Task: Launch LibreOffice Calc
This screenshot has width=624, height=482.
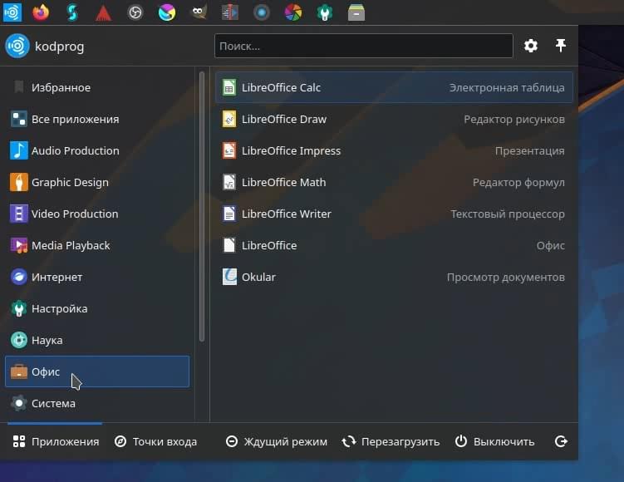Action: 394,87
